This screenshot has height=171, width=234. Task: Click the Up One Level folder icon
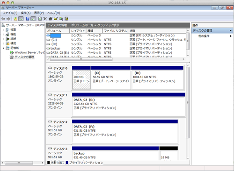point(15,19)
